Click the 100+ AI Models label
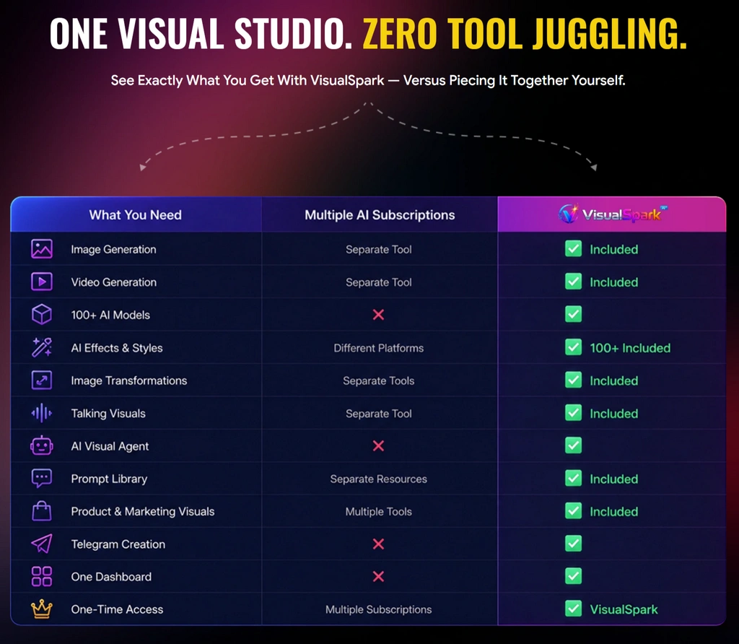 (x=110, y=315)
